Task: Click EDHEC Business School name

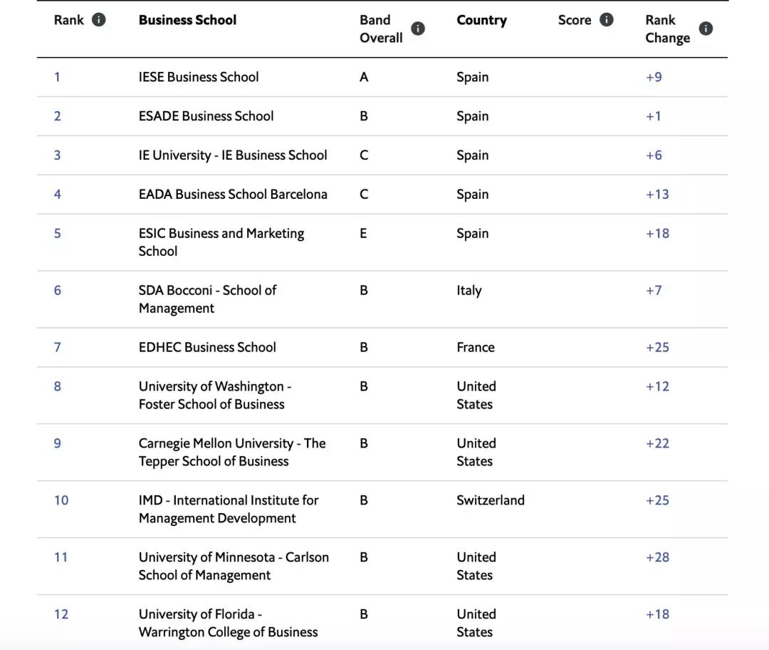Action: point(207,348)
